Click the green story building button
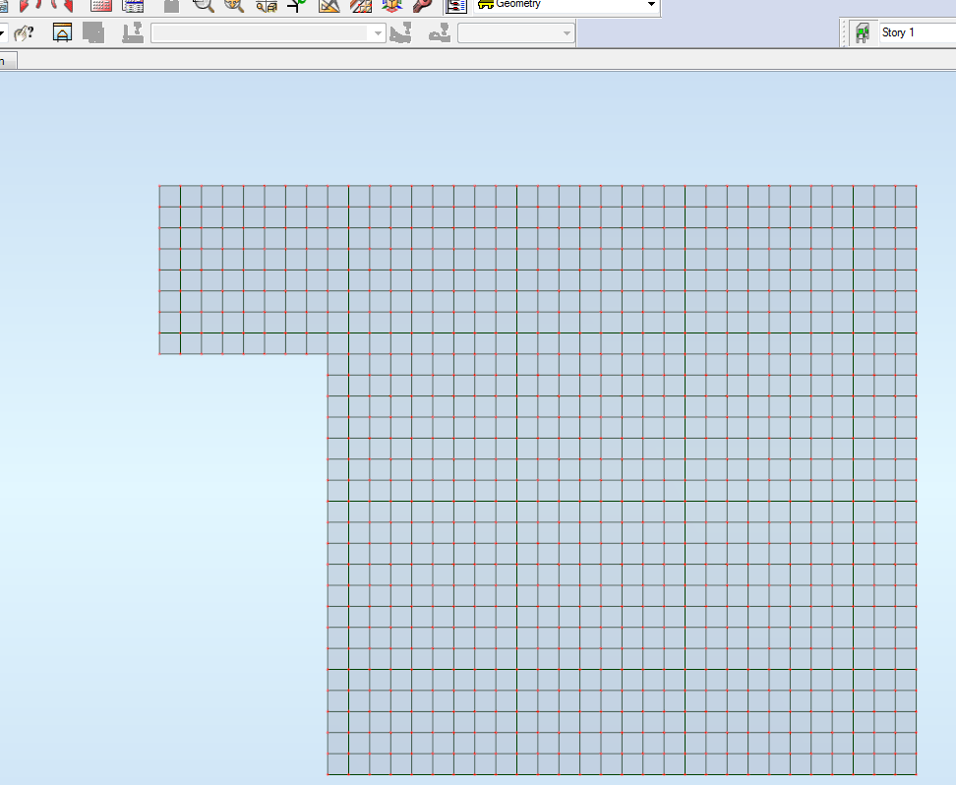 click(863, 31)
